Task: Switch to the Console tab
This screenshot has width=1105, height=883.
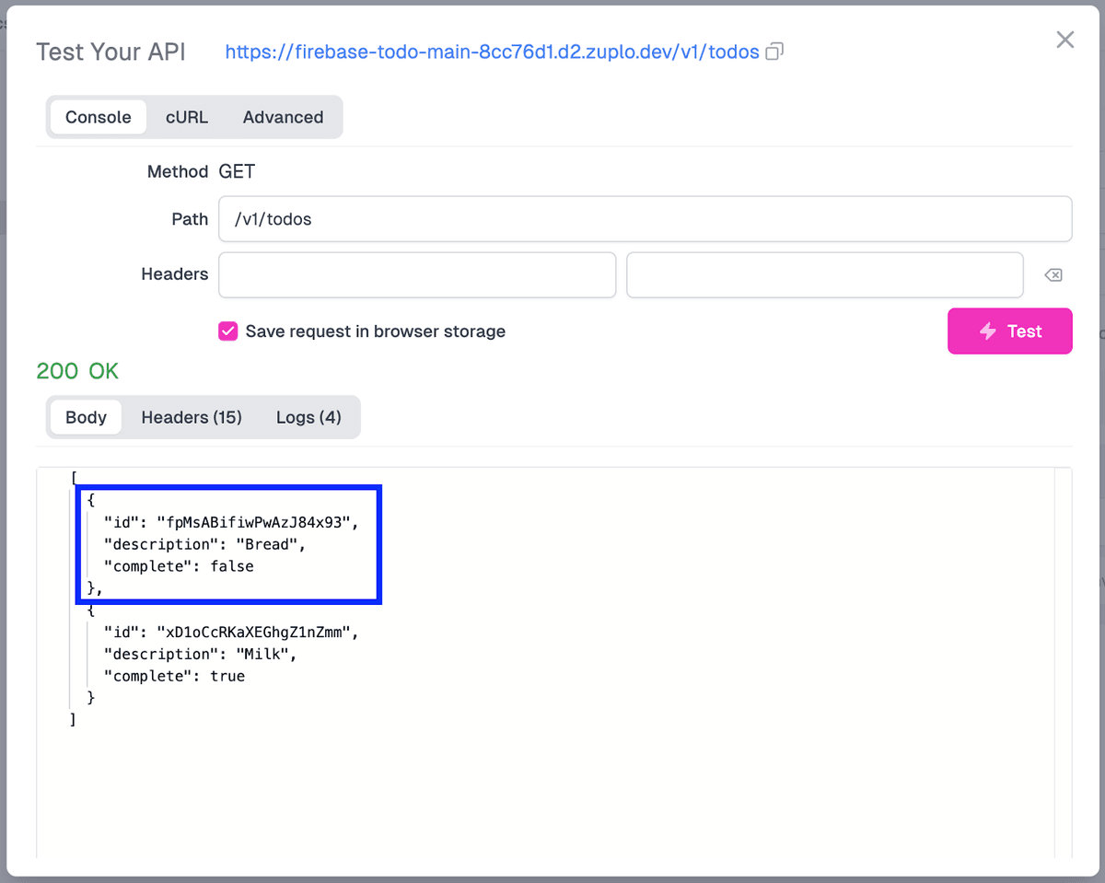Action: (x=98, y=117)
